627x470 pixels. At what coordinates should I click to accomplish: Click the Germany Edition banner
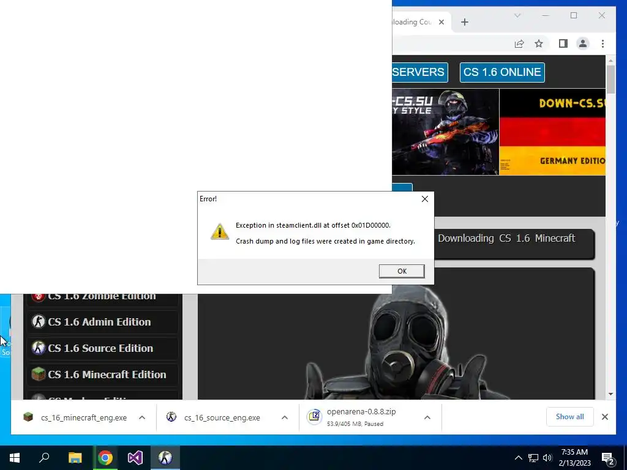tap(552, 132)
